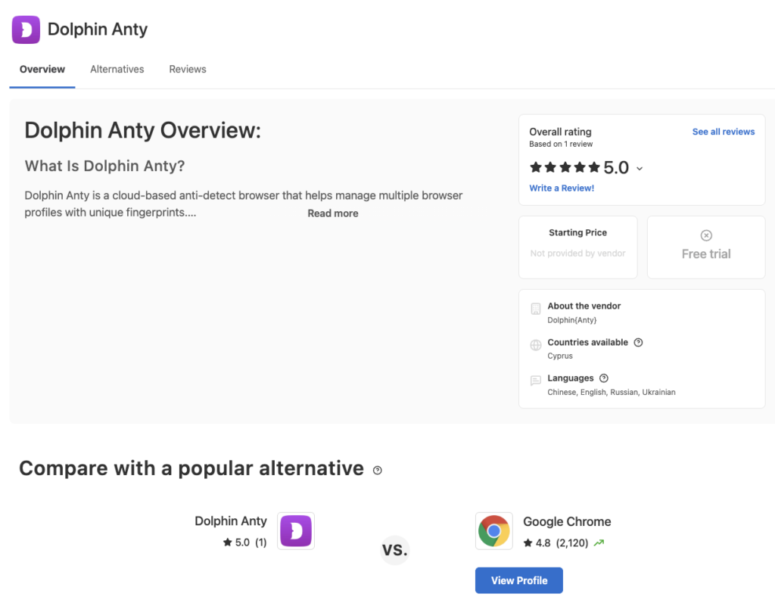Open See all reviews link
The width and height of the screenshot is (775, 603).
pos(723,132)
